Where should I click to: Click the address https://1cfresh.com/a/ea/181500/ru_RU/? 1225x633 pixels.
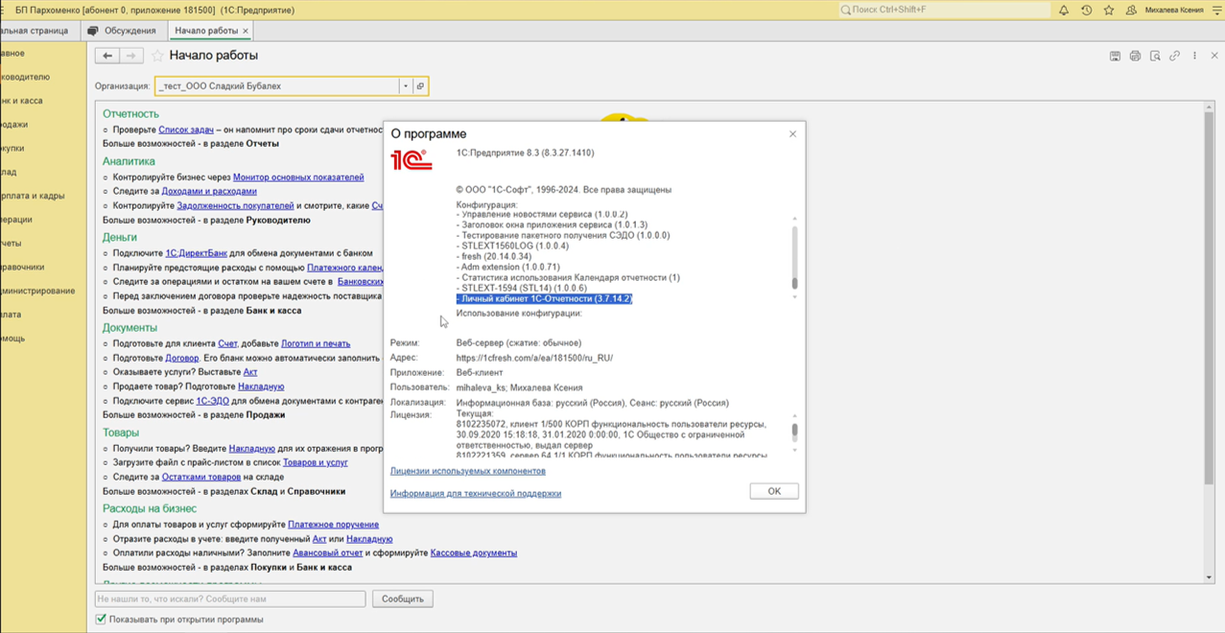click(x=534, y=358)
